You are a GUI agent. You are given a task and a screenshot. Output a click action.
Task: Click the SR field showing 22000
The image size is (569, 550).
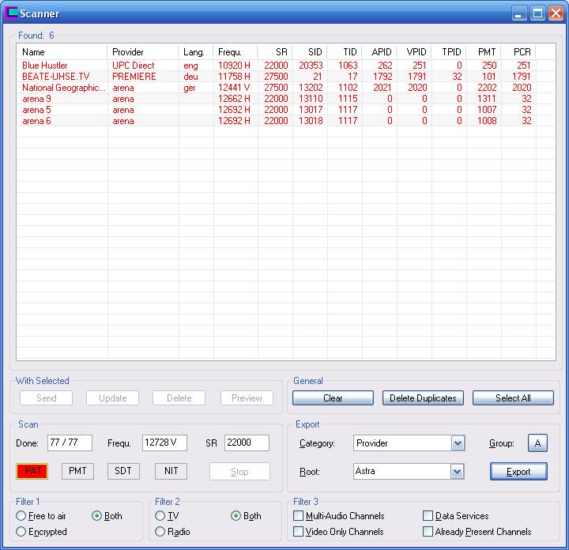[x=247, y=443]
